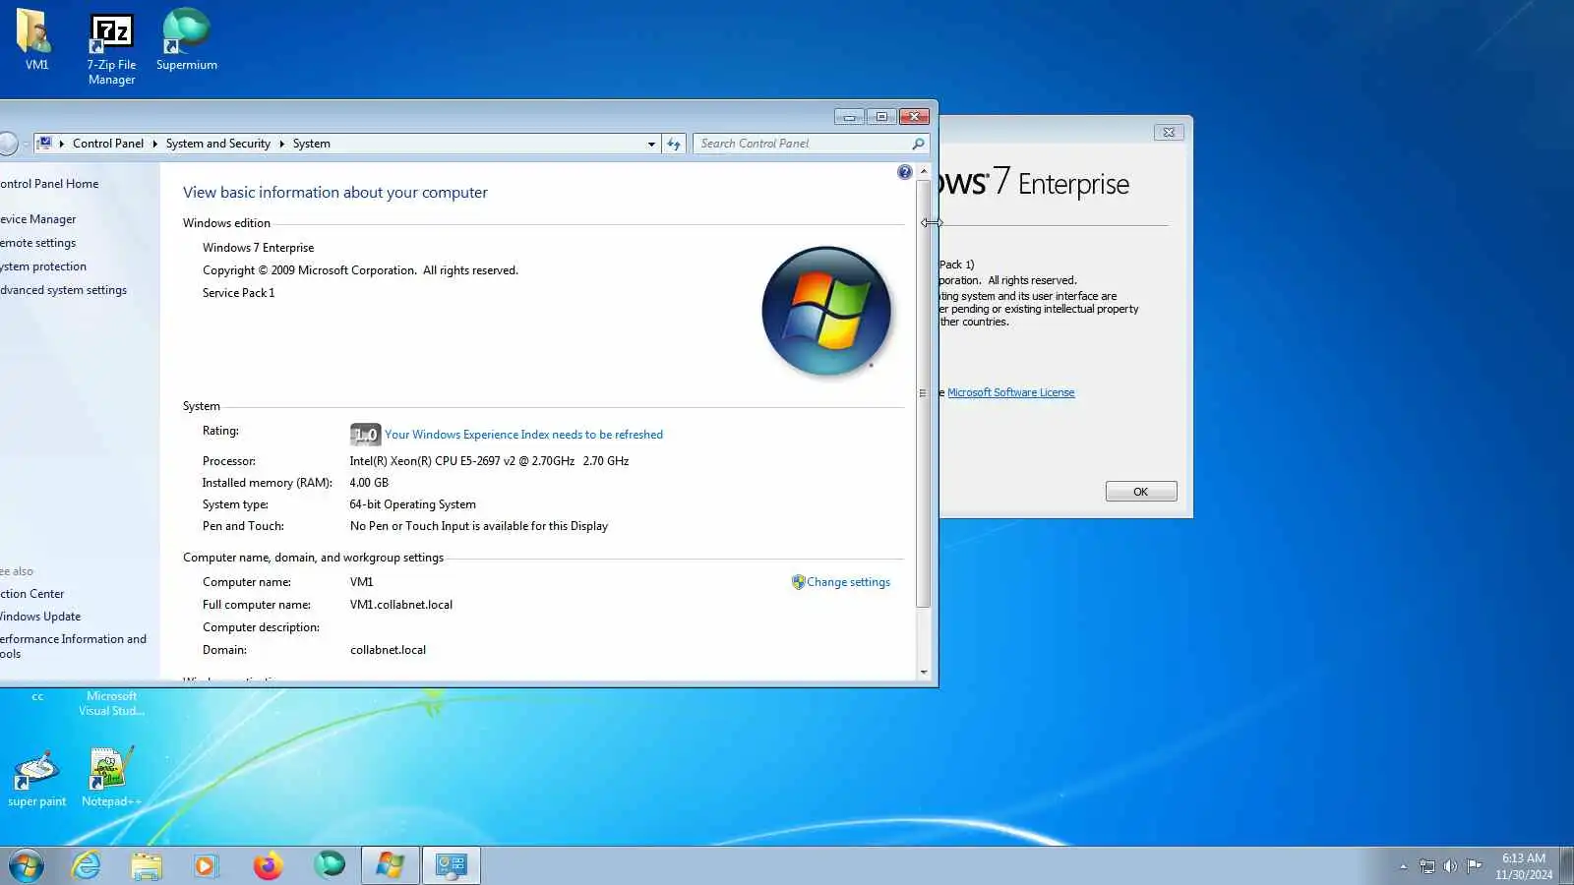
Task: Click the '64-bit Operating System' text
Action: click(x=413, y=504)
